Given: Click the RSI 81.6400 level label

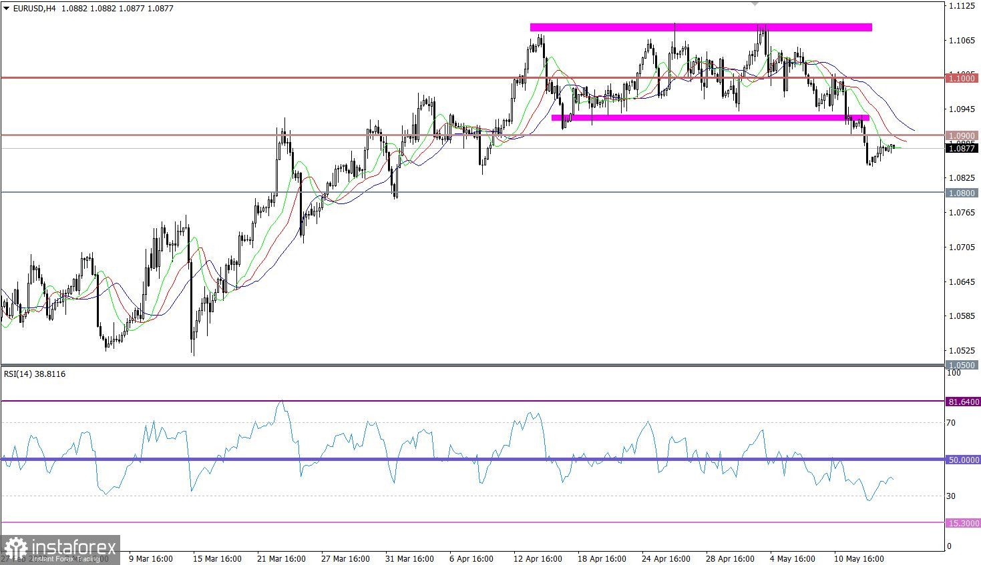Looking at the screenshot, I should (x=963, y=402).
